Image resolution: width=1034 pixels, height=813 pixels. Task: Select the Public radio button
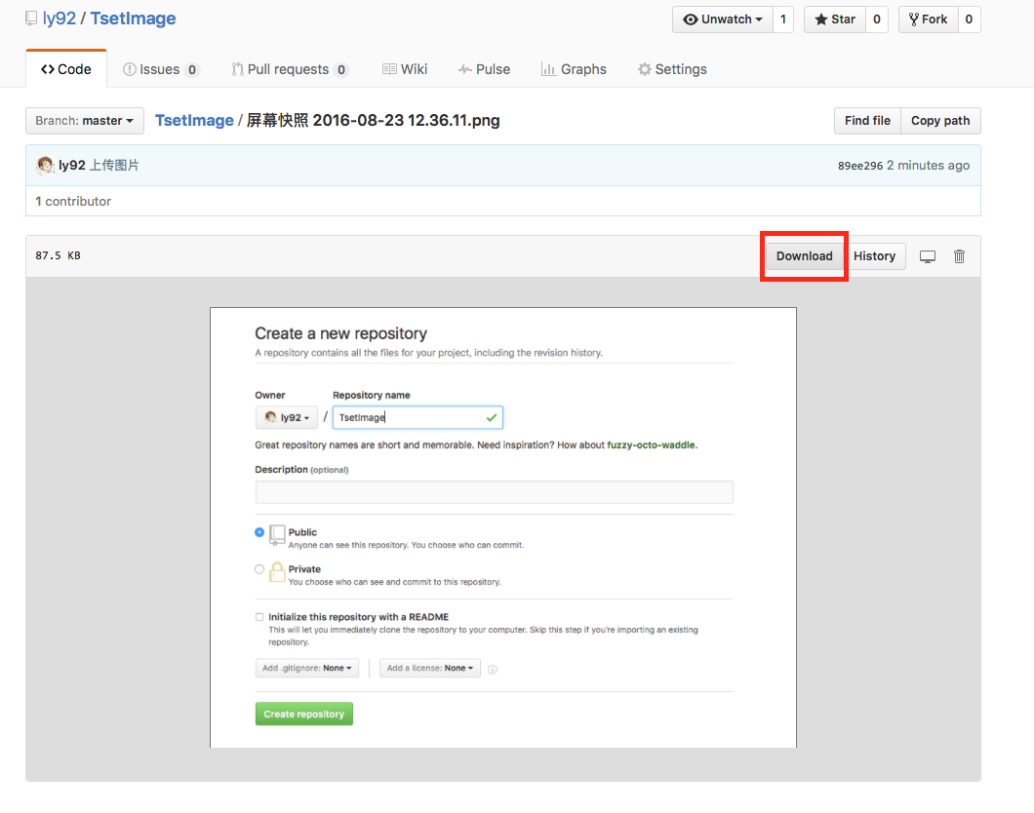click(x=259, y=532)
